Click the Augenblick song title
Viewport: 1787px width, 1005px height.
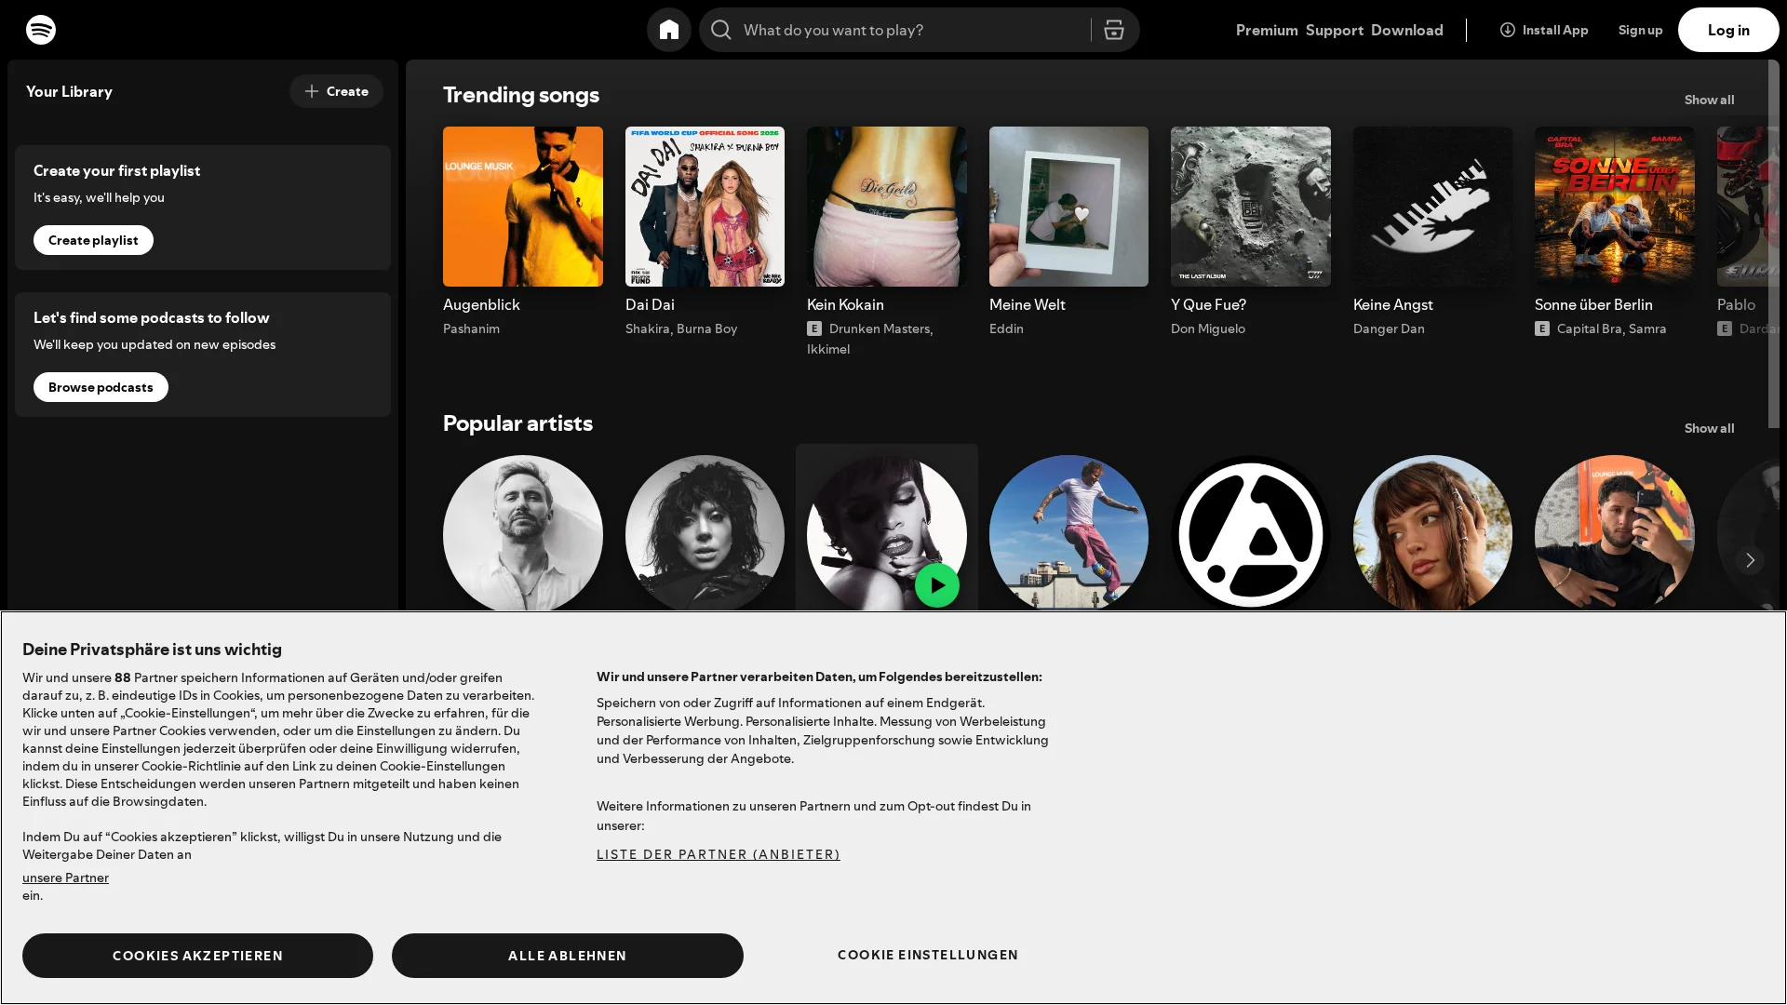coord(481,304)
